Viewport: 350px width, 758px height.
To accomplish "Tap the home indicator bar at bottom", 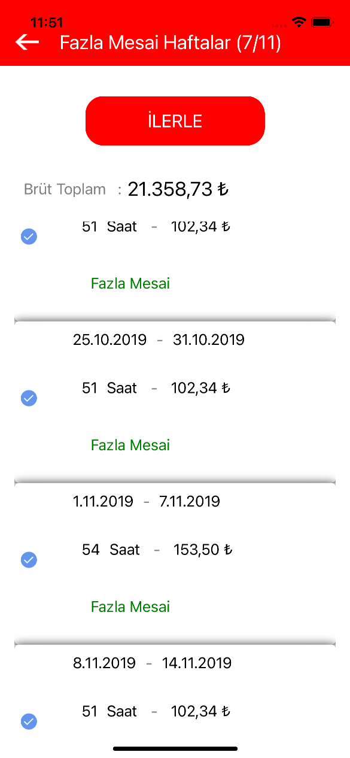I will 175,748.
